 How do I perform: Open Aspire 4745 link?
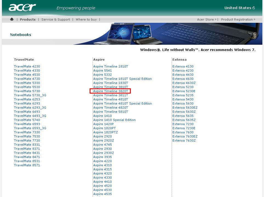click(103, 145)
